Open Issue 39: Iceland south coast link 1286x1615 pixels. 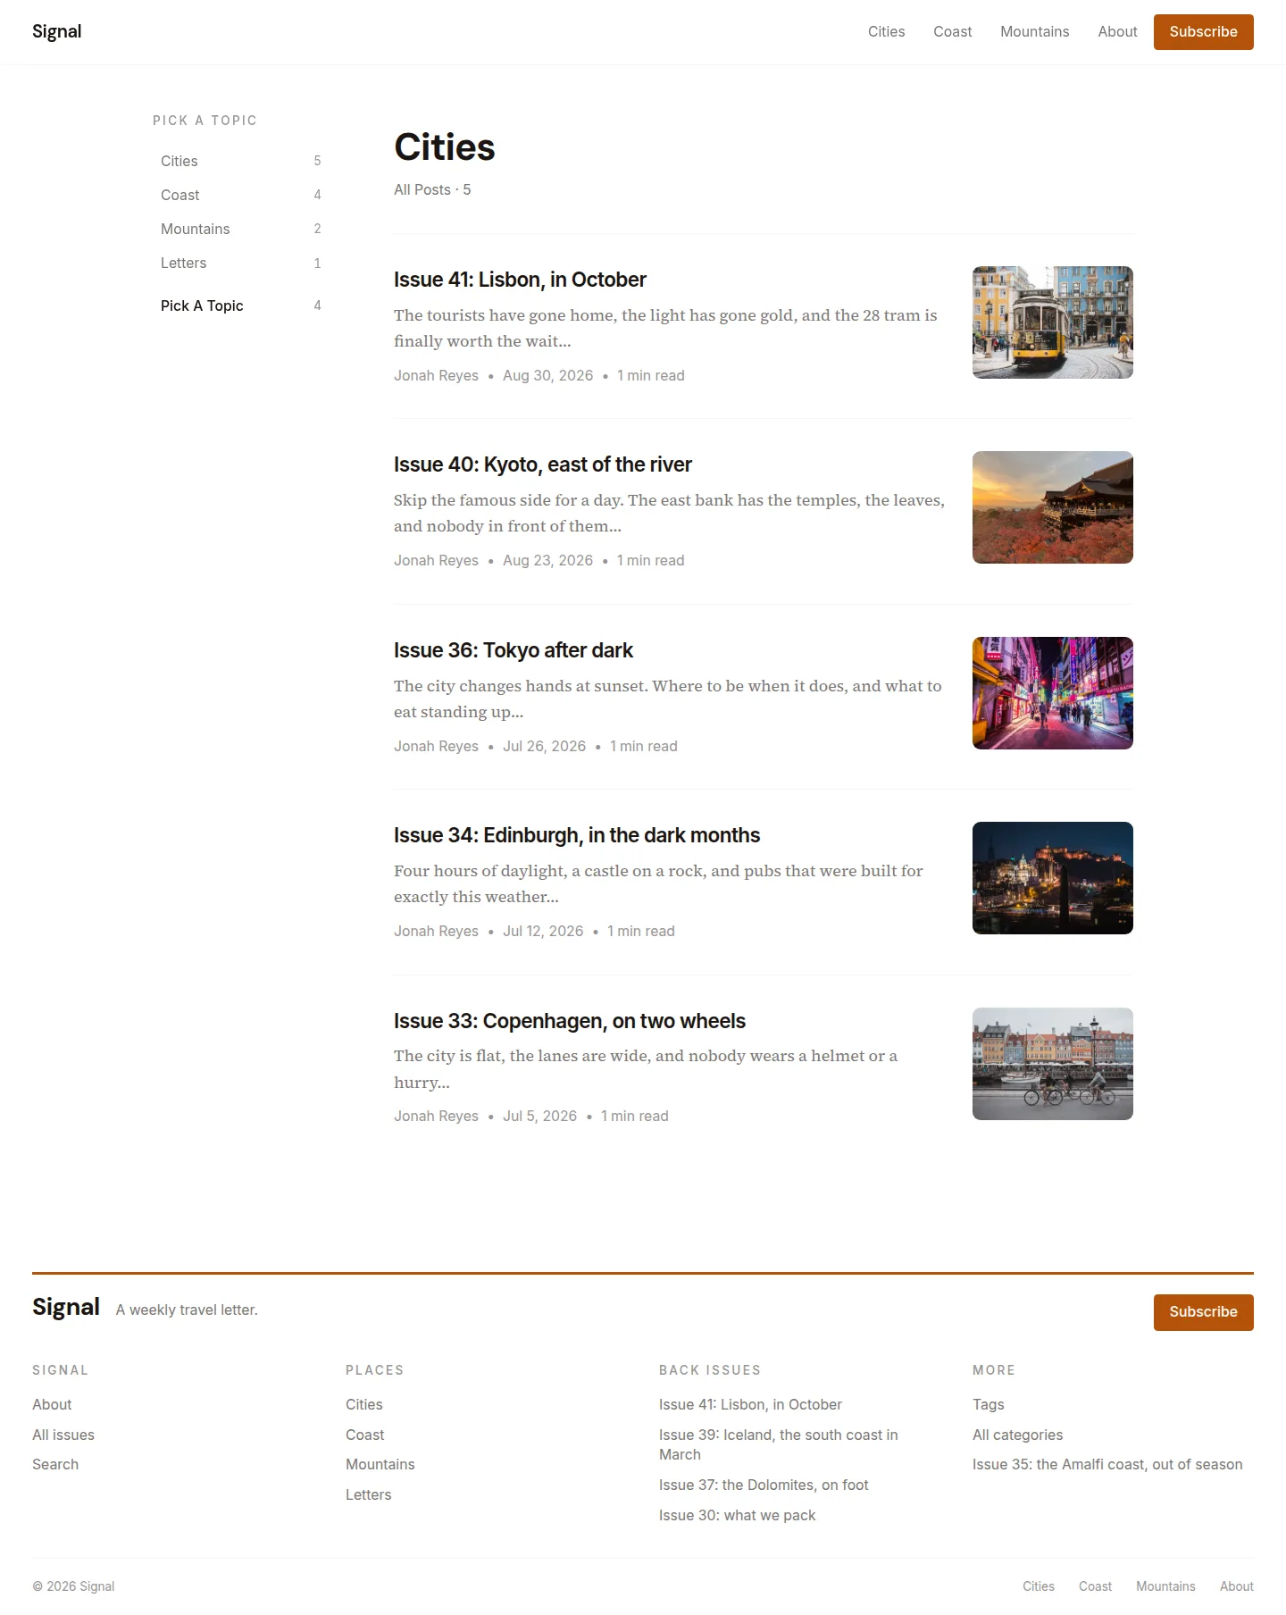(778, 1444)
